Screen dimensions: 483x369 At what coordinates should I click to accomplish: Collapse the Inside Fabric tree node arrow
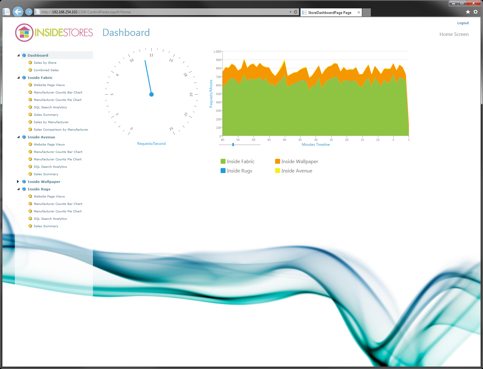(x=18, y=78)
